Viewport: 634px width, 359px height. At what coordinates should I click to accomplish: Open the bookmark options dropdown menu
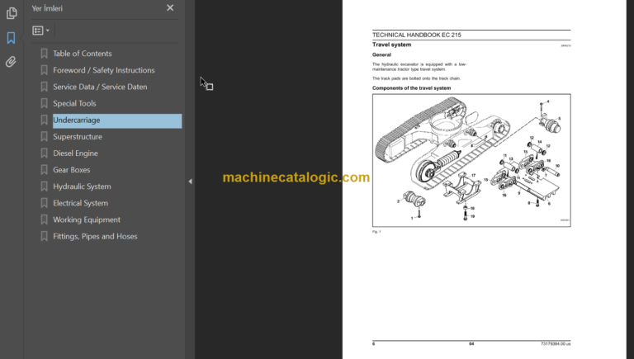(x=40, y=31)
